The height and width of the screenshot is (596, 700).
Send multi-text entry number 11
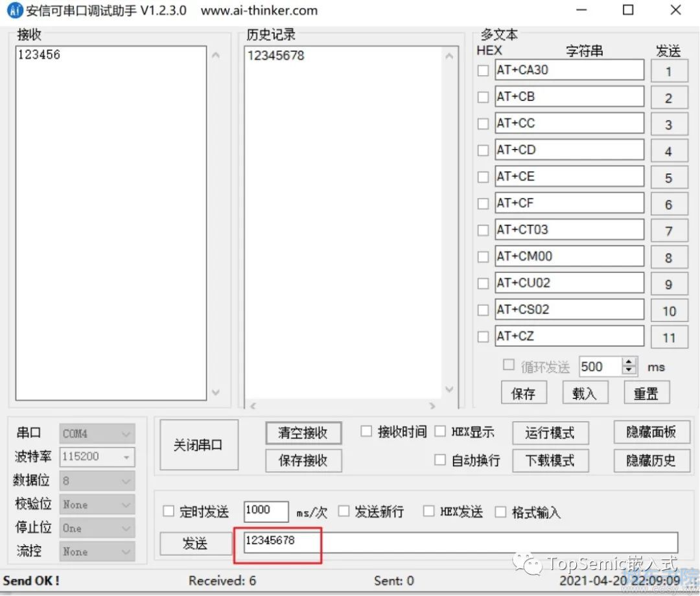coord(669,338)
